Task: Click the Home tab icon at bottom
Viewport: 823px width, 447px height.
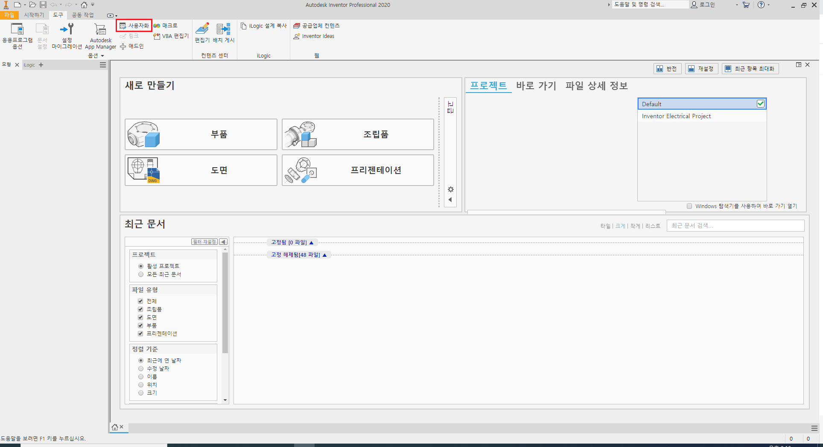Action: [115, 427]
